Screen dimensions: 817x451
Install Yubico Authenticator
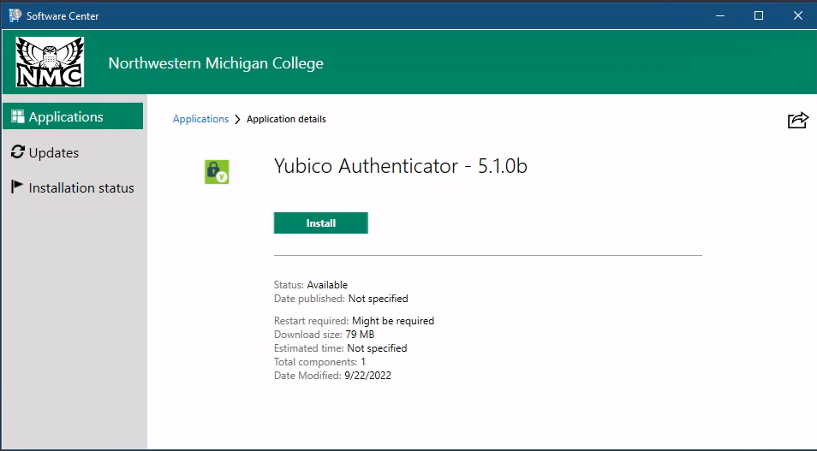coord(321,223)
